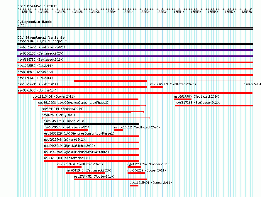
Task: Click the DGV Structural Variants track title
Action: coord(41,38)
